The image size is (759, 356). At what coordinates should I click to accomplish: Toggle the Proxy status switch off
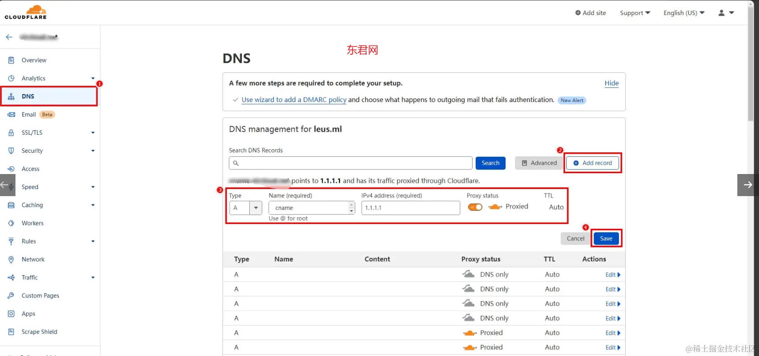pyautogui.click(x=475, y=207)
